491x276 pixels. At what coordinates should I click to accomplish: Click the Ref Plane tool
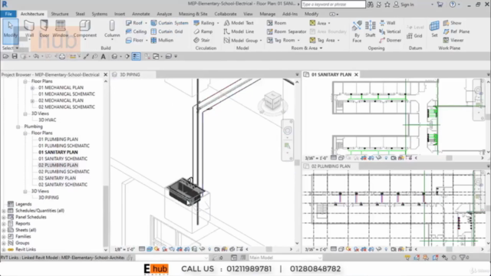(x=456, y=31)
